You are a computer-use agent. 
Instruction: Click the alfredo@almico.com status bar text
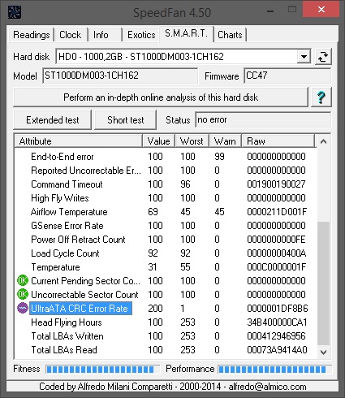(x=267, y=387)
